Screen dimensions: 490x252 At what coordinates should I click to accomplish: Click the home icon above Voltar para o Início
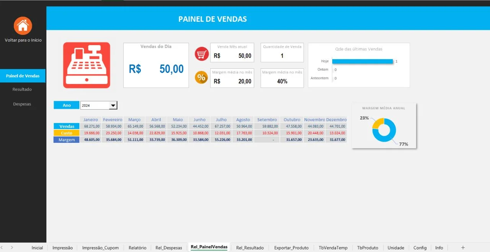[x=23, y=26]
